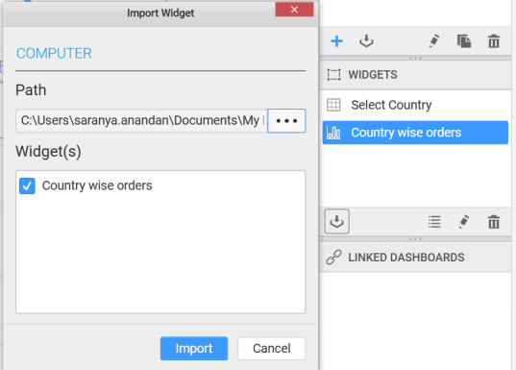The height and width of the screenshot is (370, 516).
Task: Click Country wise orders label in dialog list
Action: tap(97, 185)
